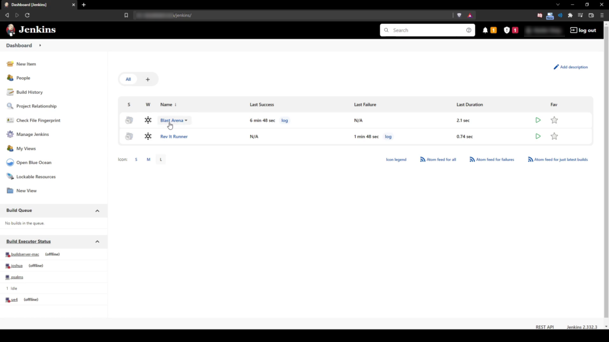The image size is (609, 342).
Task: Toggle favorite star for Rev It Runner
Action: pyautogui.click(x=554, y=137)
